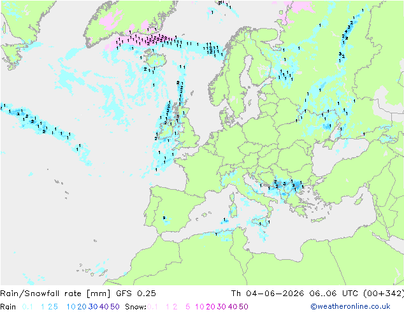Image resolution: width=404 pixels, height=312 pixels.
Task: Click the weatheronline.co.uk copyright text
Action: point(350,306)
